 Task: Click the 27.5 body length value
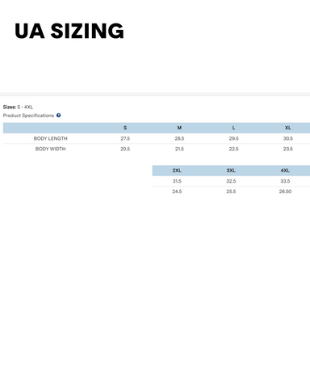click(x=125, y=138)
